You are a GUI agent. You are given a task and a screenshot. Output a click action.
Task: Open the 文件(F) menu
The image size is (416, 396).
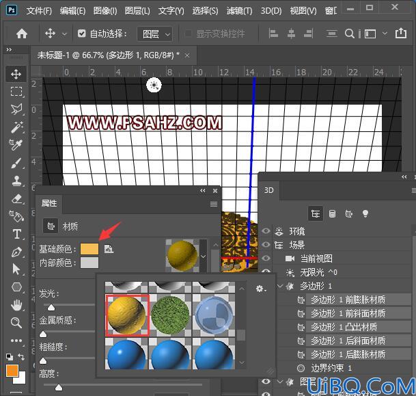click(x=39, y=11)
